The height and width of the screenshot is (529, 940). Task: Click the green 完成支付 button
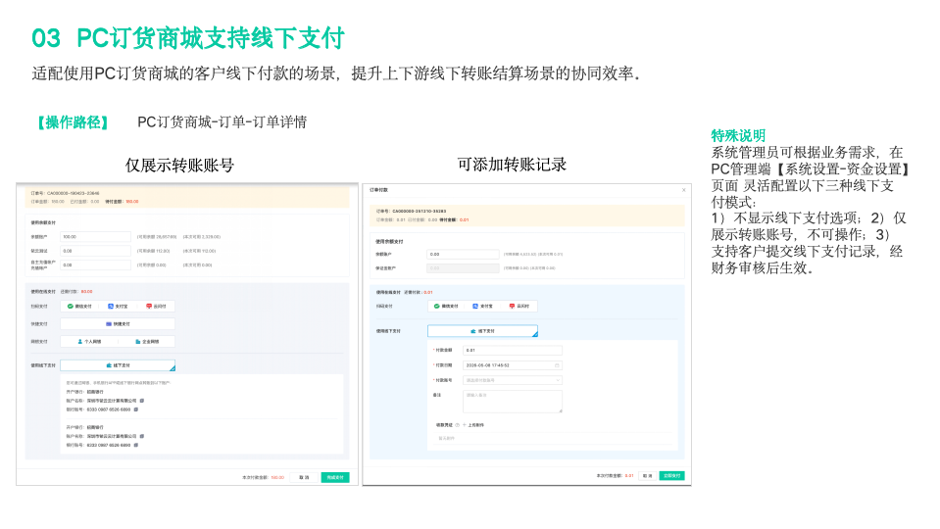(x=335, y=477)
